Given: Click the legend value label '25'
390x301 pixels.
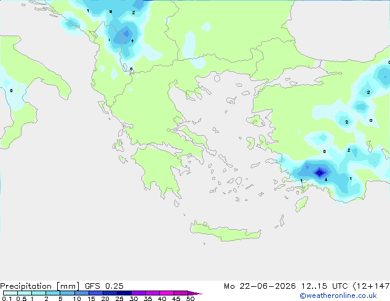Looking at the screenshot, I should point(119,299).
